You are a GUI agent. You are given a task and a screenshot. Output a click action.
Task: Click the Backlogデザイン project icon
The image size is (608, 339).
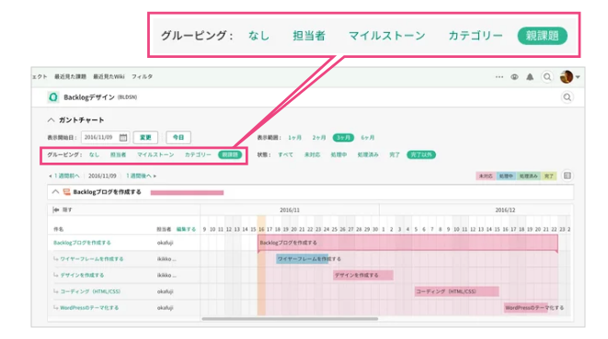[x=53, y=96]
